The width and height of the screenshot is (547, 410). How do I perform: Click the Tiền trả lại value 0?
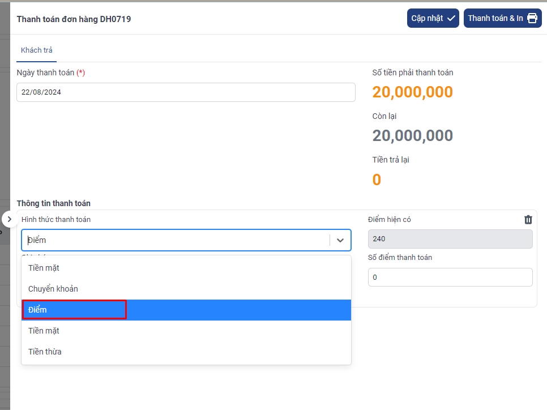coord(377,180)
